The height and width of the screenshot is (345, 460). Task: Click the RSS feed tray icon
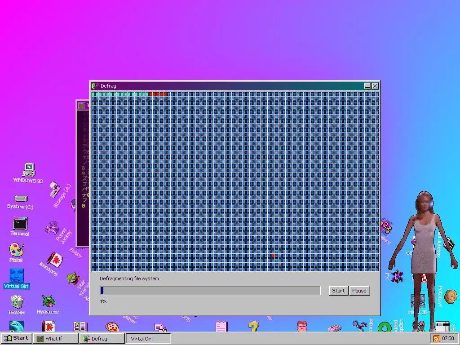coord(436,339)
